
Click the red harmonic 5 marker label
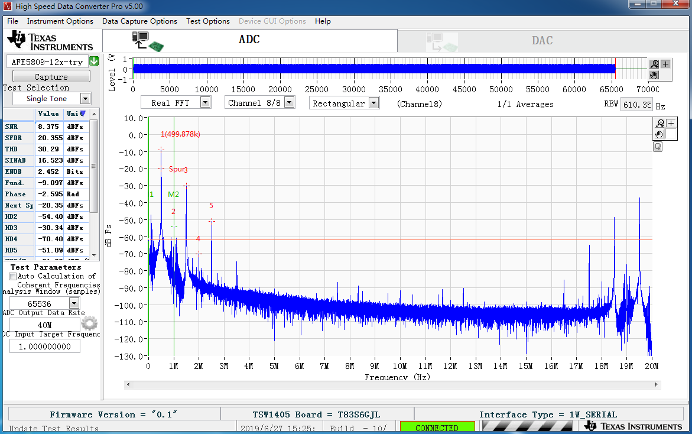211,206
